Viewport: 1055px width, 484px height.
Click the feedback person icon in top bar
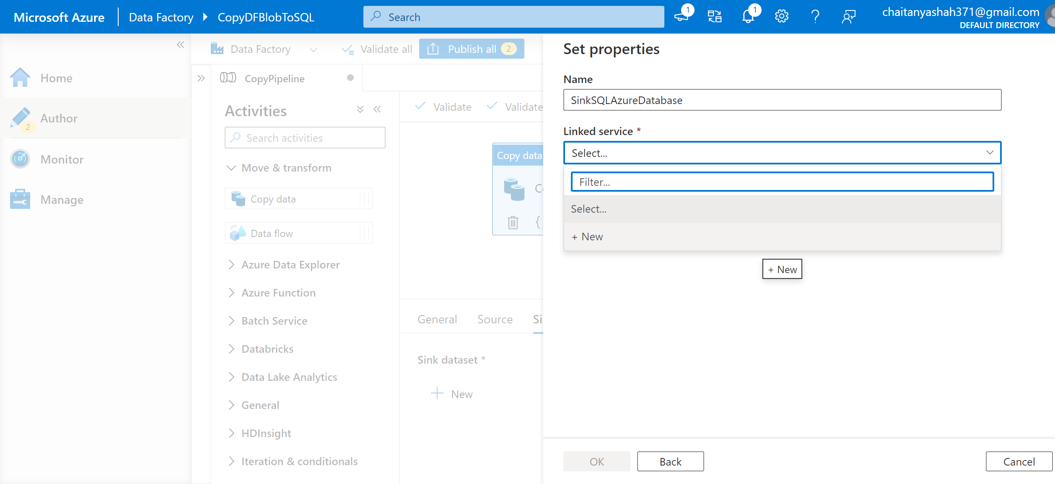(x=849, y=16)
